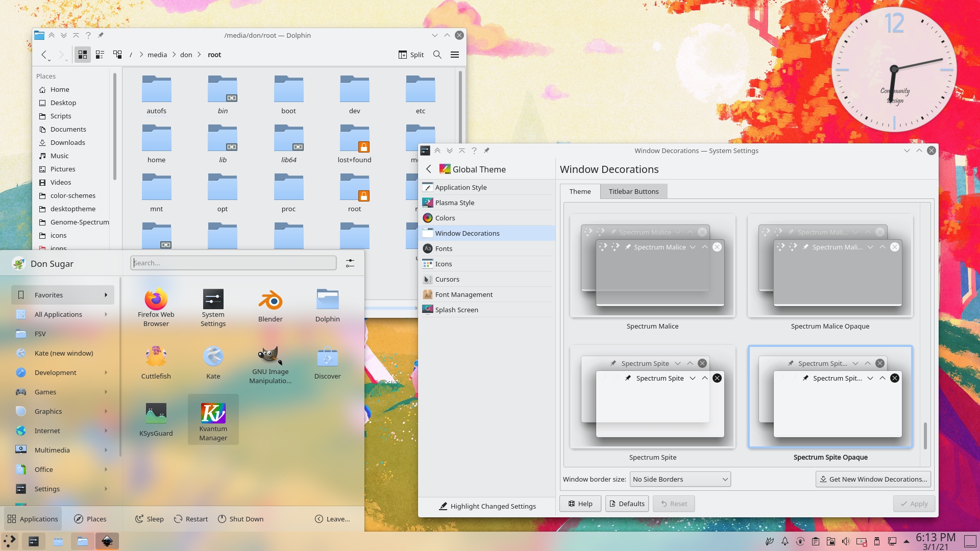Launch Kate text editor icon
The width and height of the screenshot is (980, 551).
click(x=213, y=363)
